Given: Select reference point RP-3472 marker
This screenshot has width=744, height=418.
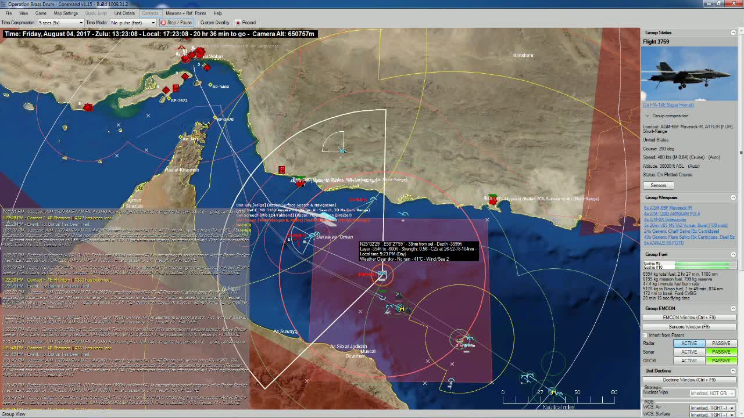Looking at the screenshot, I should click(x=168, y=99).
